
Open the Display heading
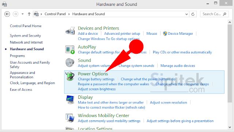pos(85,97)
